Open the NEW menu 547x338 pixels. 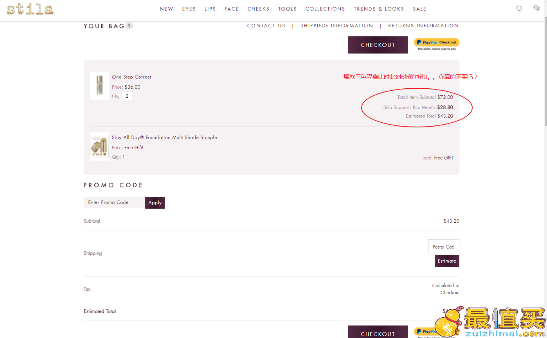[166, 9]
